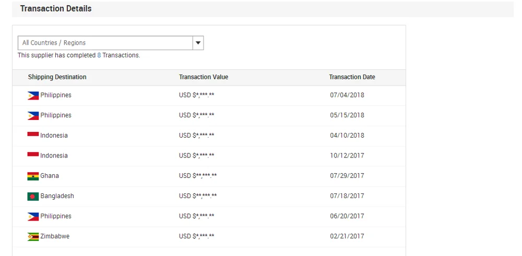Open the All Countries / Regions dropdown
This screenshot has width=522, height=256.
point(105,43)
